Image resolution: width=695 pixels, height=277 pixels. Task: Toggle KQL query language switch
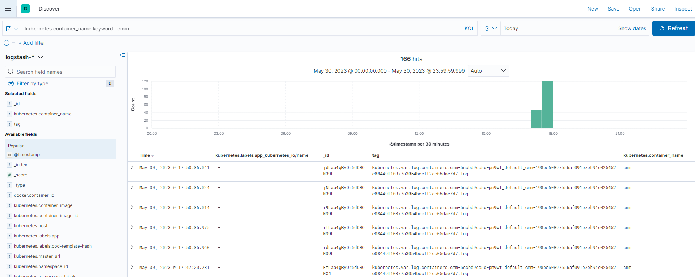(x=469, y=28)
